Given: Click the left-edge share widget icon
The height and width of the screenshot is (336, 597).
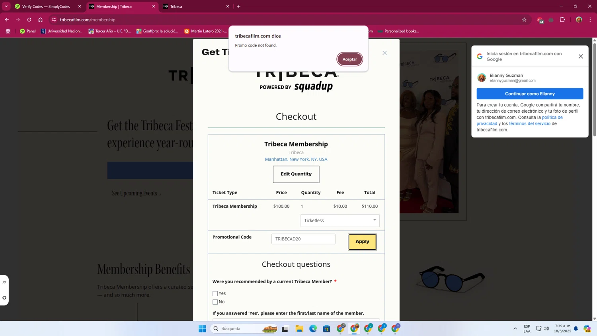Looking at the screenshot, I should tap(4, 282).
